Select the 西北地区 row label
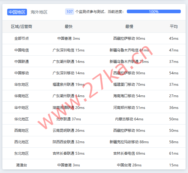The image size is (188, 173). 22,142
